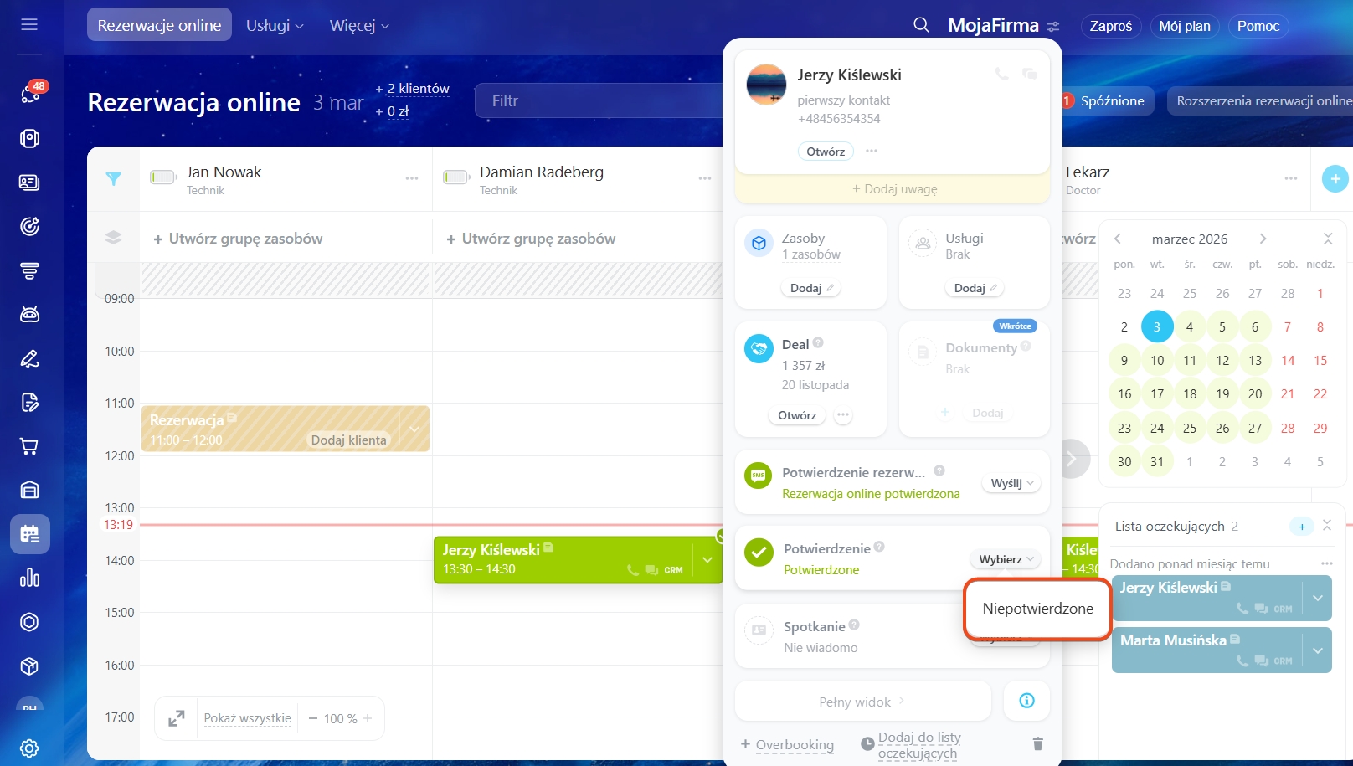Viewport: 1353px width, 766px height.
Task: Add new resource with plus icon
Action: 1335,178
